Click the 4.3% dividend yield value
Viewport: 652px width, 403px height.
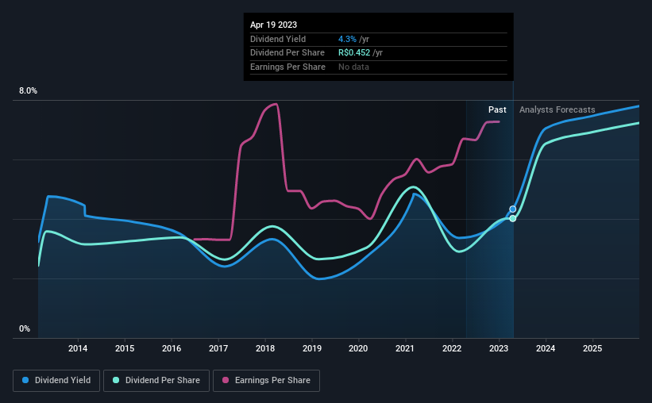pos(347,39)
